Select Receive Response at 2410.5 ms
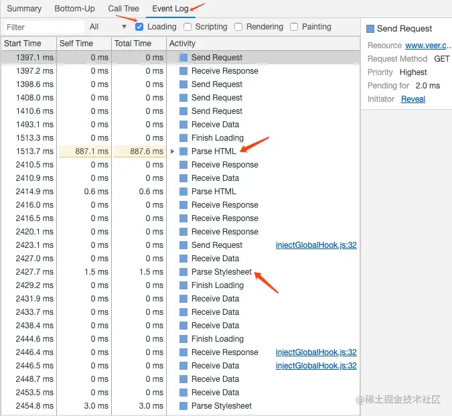 (x=180, y=165)
